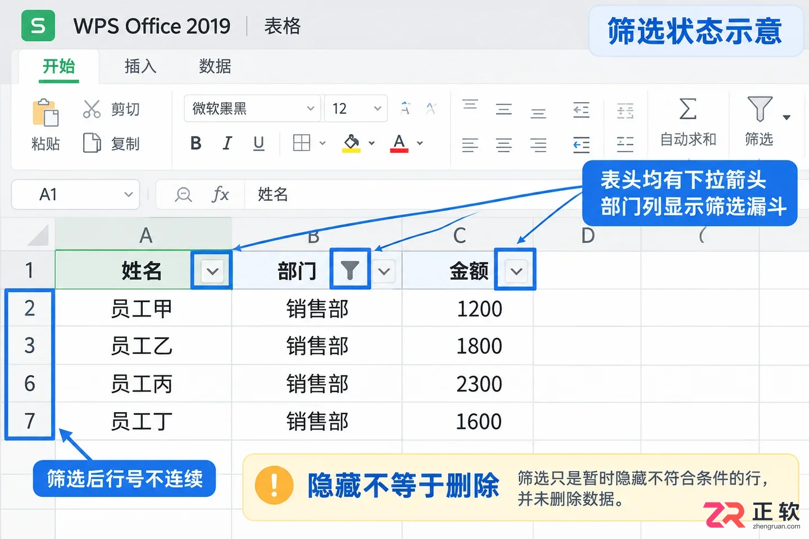
Task: Click the cell 员工丙
Action: point(144,383)
